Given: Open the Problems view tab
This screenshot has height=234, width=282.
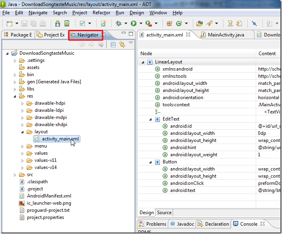Looking at the screenshot, I should (x=153, y=224).
